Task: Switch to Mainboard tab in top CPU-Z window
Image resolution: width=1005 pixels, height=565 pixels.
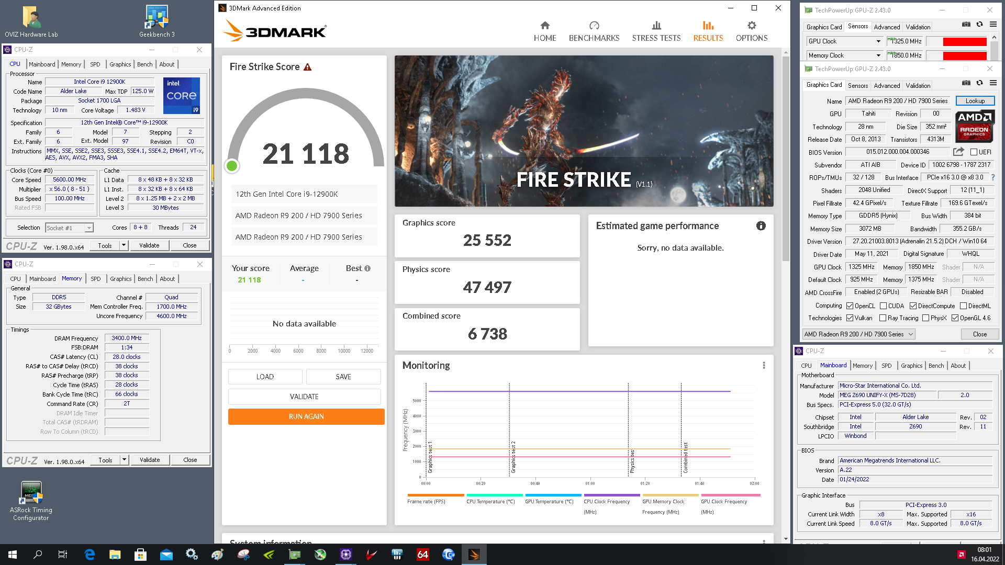Action: pos(42,64)
